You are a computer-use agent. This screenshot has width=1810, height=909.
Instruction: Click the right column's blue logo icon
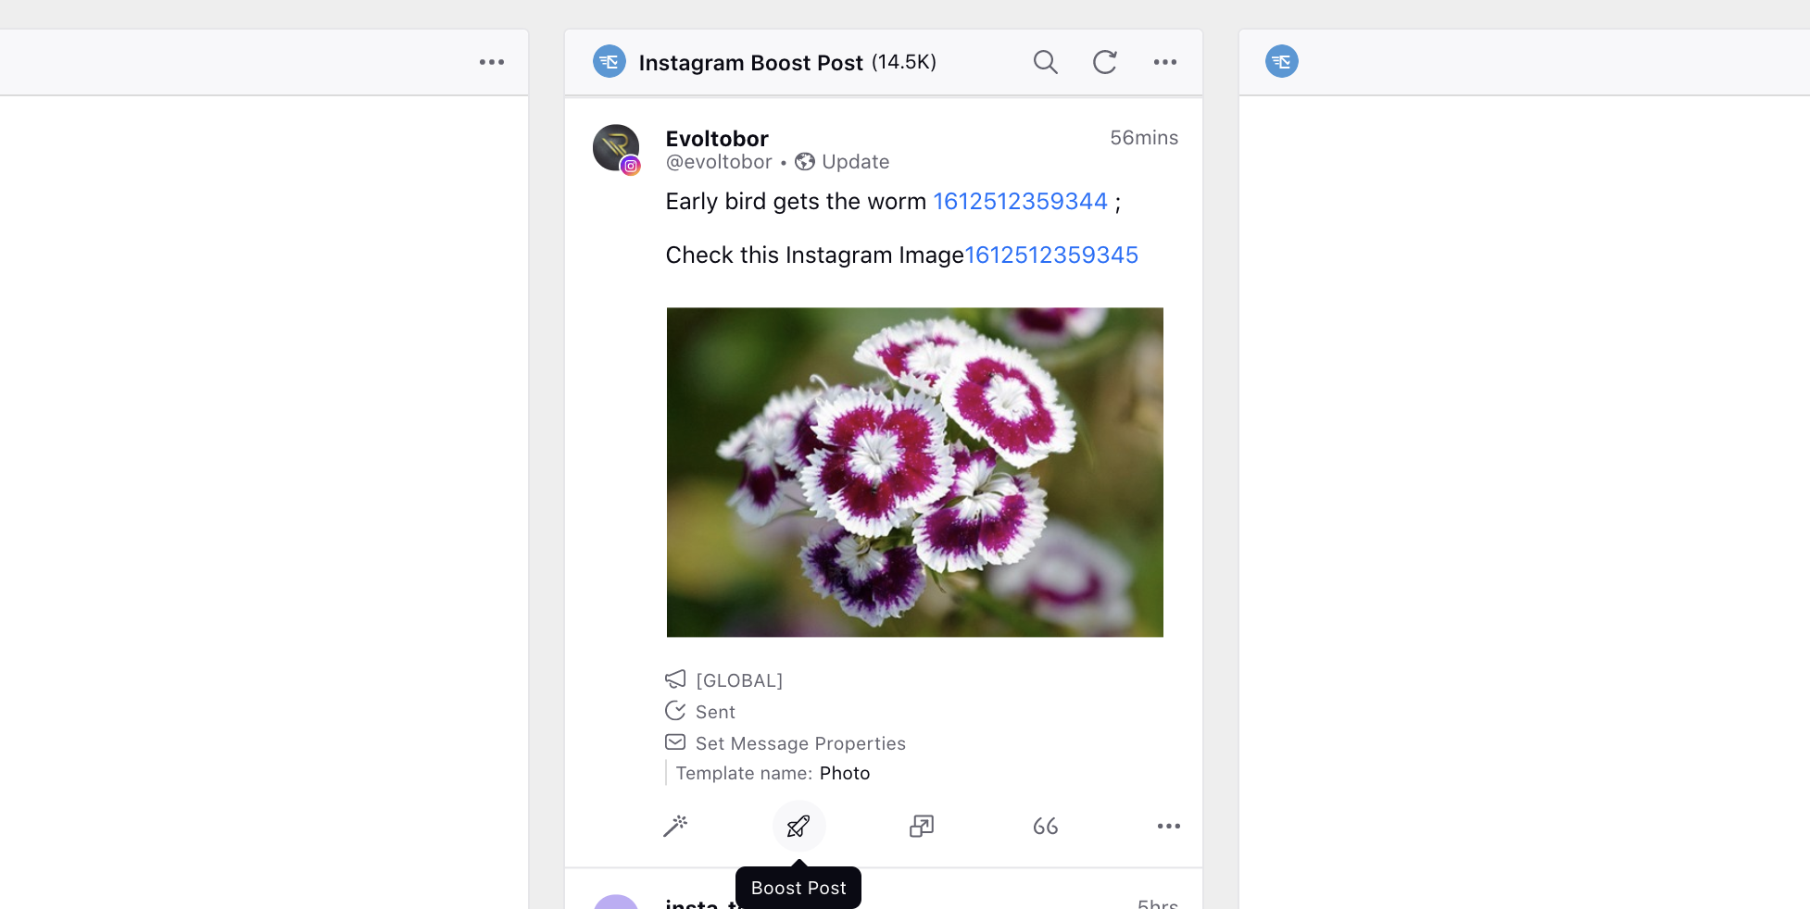[x=1281, y=62]
